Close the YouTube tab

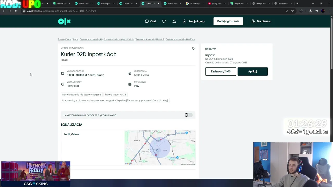pos(225,4)
